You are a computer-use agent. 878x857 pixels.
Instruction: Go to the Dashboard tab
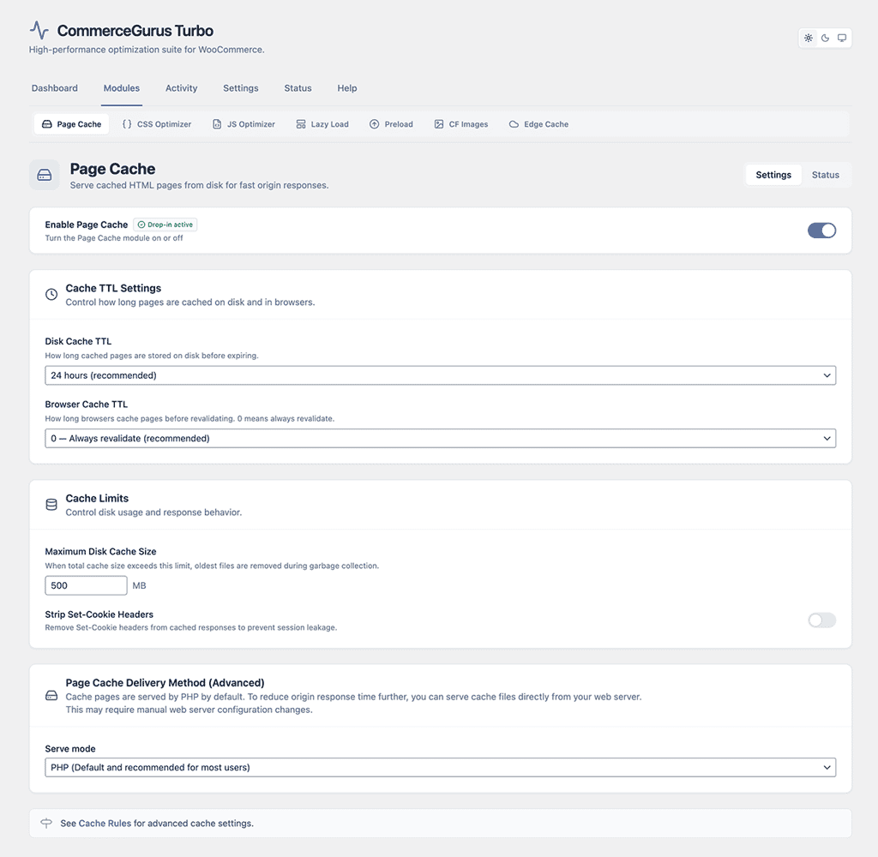(54, 88)
